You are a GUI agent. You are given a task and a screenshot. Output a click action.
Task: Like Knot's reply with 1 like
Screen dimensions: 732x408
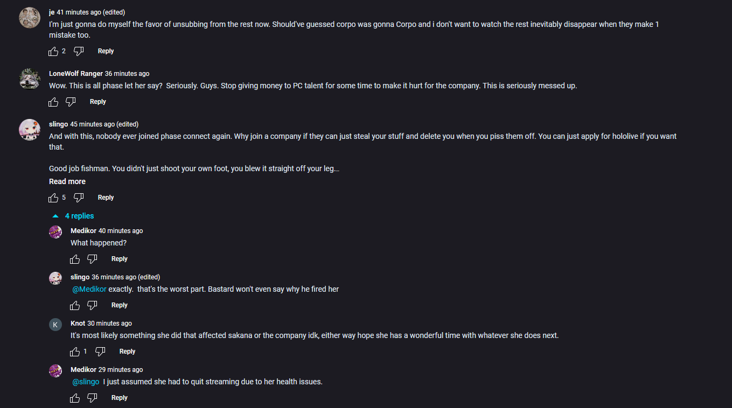(x=75, y=351)
